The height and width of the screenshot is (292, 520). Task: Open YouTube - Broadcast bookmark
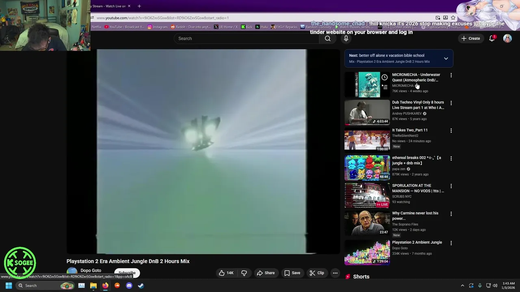124,27
